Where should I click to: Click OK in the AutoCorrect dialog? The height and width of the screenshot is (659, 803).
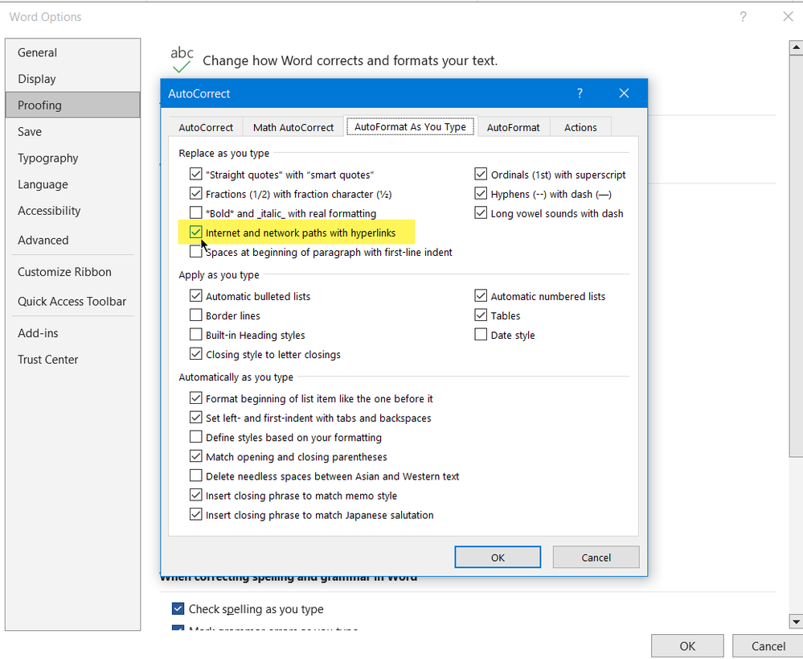click(x=498, y=558)
